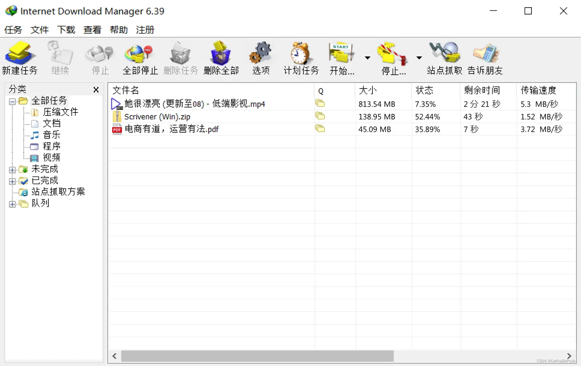Select the 程序 category
The image size is (581, 366).
point(51,146)
